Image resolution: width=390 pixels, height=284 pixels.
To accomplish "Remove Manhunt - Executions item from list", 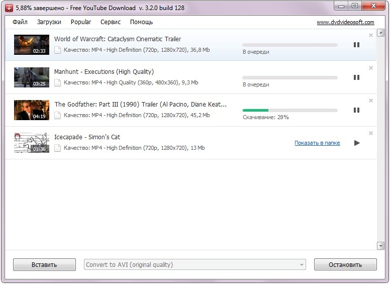I will coord(370,68).
